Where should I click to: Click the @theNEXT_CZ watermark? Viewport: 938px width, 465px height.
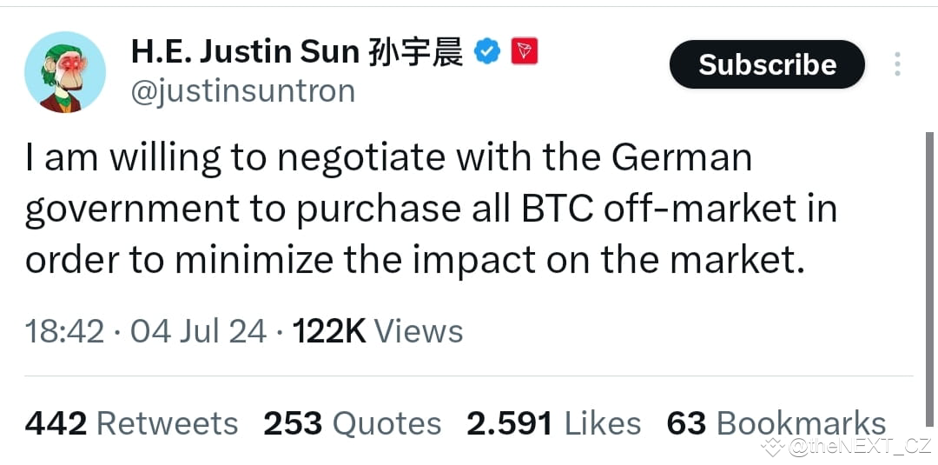tap(859, 447)
